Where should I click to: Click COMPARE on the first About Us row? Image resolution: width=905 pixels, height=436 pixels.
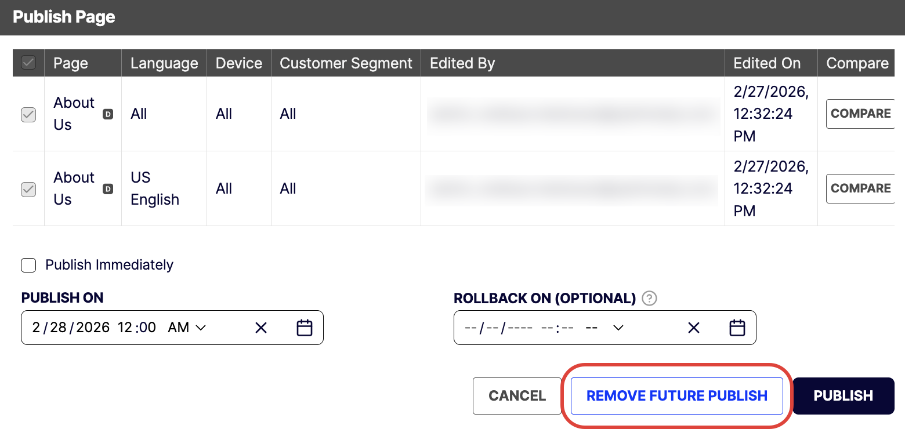(x=861, y=114)
